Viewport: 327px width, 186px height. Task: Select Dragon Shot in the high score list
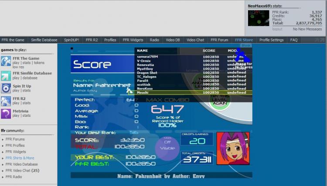tap(147, 73)
